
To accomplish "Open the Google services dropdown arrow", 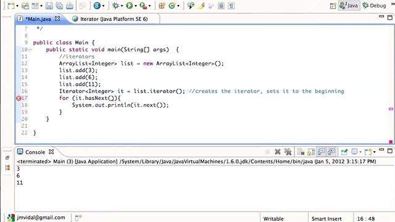I will [x=103, y=6].
